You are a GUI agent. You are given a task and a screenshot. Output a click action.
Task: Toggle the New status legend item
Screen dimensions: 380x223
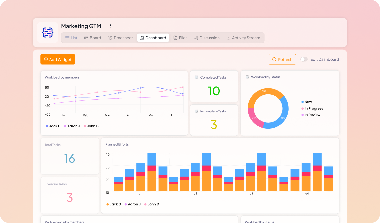tap(307, 102)
